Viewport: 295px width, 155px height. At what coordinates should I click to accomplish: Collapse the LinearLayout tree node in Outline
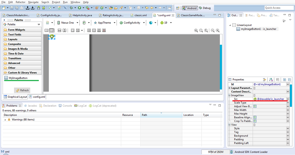click(230, 25)
